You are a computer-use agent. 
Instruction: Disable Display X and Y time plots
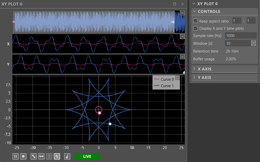(x=196, y=28)
